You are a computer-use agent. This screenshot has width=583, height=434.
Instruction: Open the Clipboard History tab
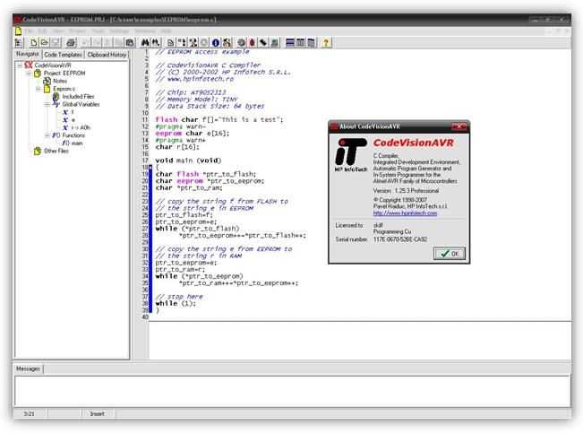click(x=107, y=55)
